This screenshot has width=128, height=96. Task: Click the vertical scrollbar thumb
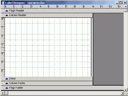[x=126, y=10]
